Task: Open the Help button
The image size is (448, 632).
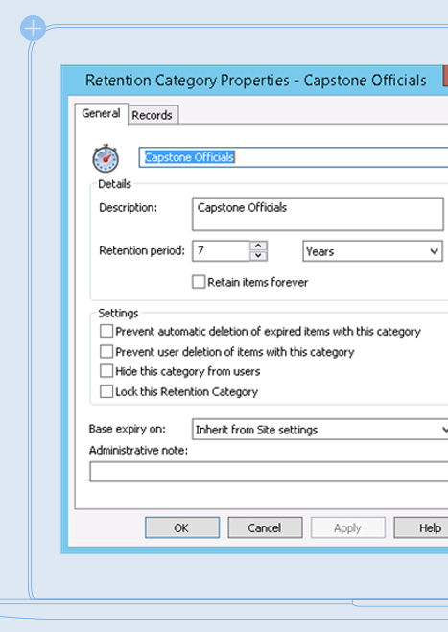Action: pyautogui.click(x=421, y=527)
